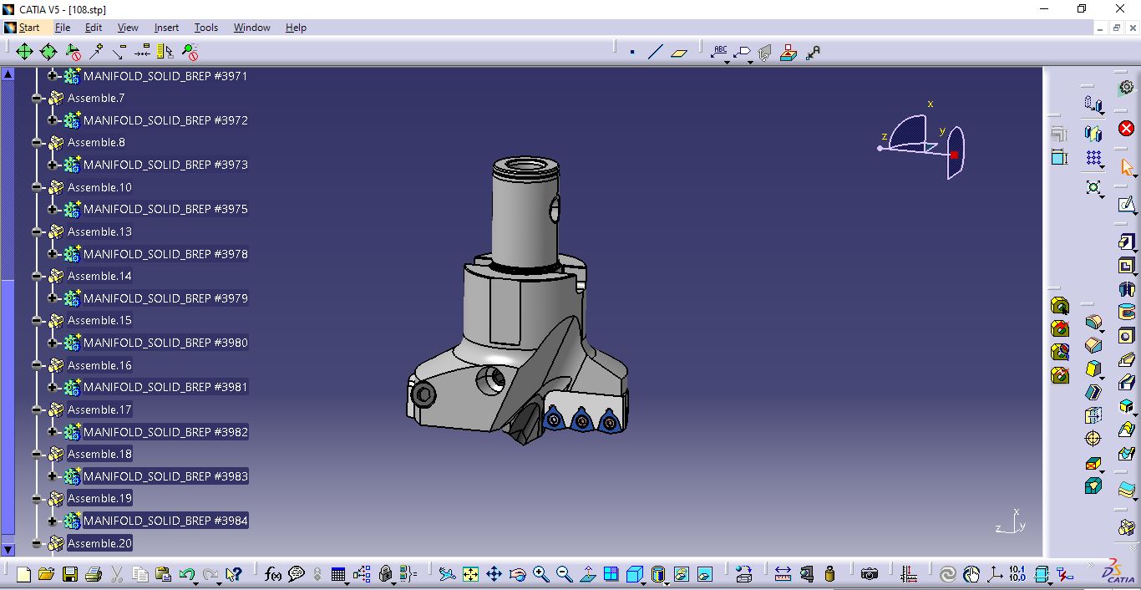Select MANIFOLD_SOLID_BREP #3980 in tree

(x=165, y=343)
